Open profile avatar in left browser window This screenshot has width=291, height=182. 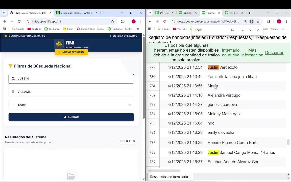[133, 21]
